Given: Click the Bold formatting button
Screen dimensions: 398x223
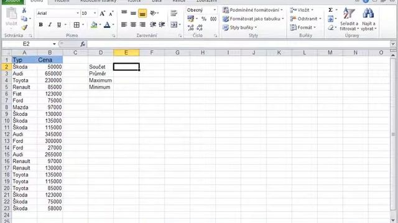Looking at the screenshot, I should point(40,25).
